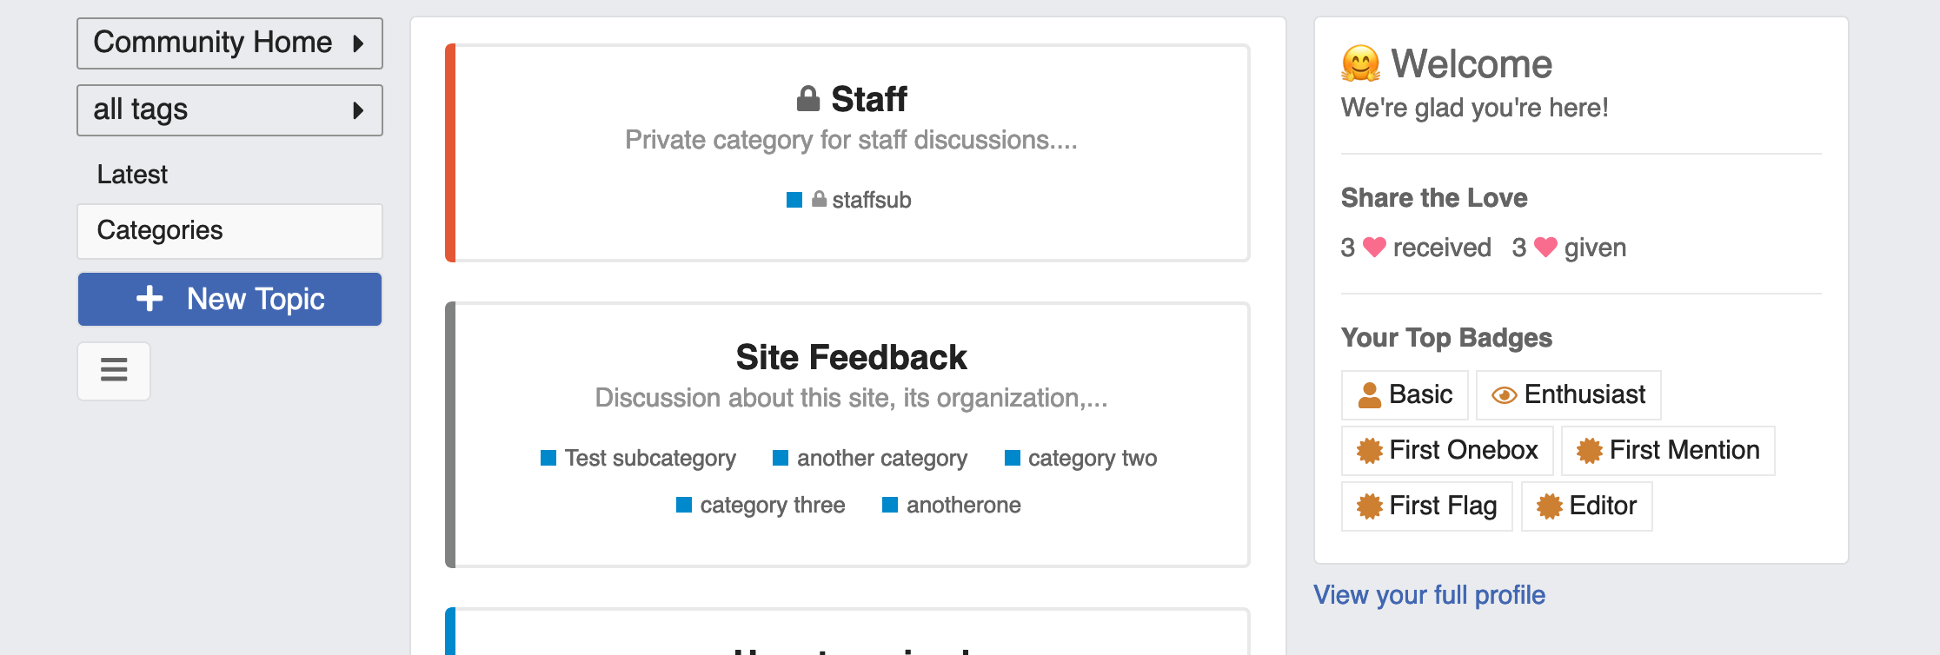This screenshot has width=1940, height=655.
Task: Click the Enthusiast badge eye icon
Action: pos(1504,395)
